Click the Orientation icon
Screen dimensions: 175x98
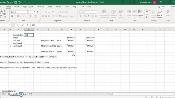53,12
